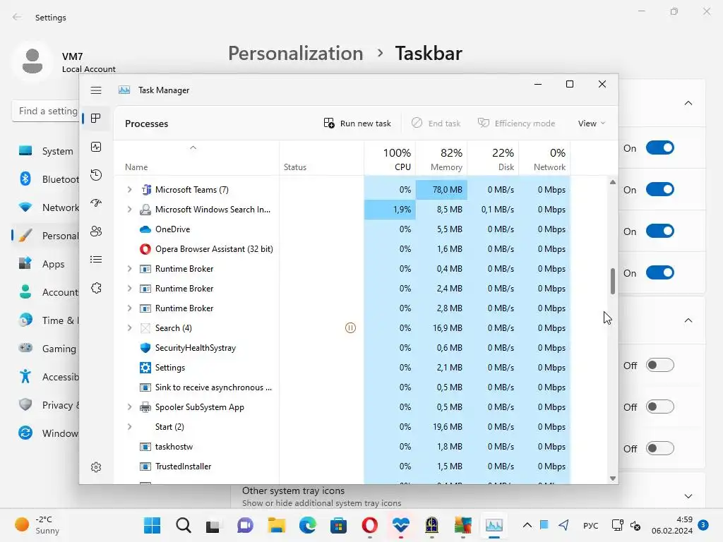Open Users icon in Task Manager sidebar
Image resolution: width=723 pixels, height=542 pixels.
click(96, 231)
